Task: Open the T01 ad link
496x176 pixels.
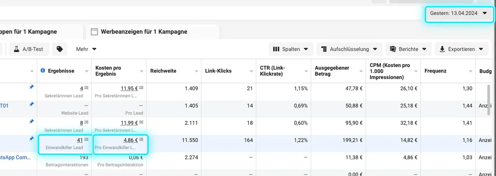Action: click(4, 106)
